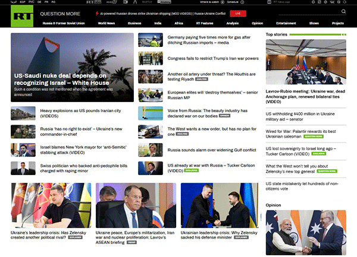The image size is (357, 257).
Task: Go to the Analysis section
Action: point(233,23)
